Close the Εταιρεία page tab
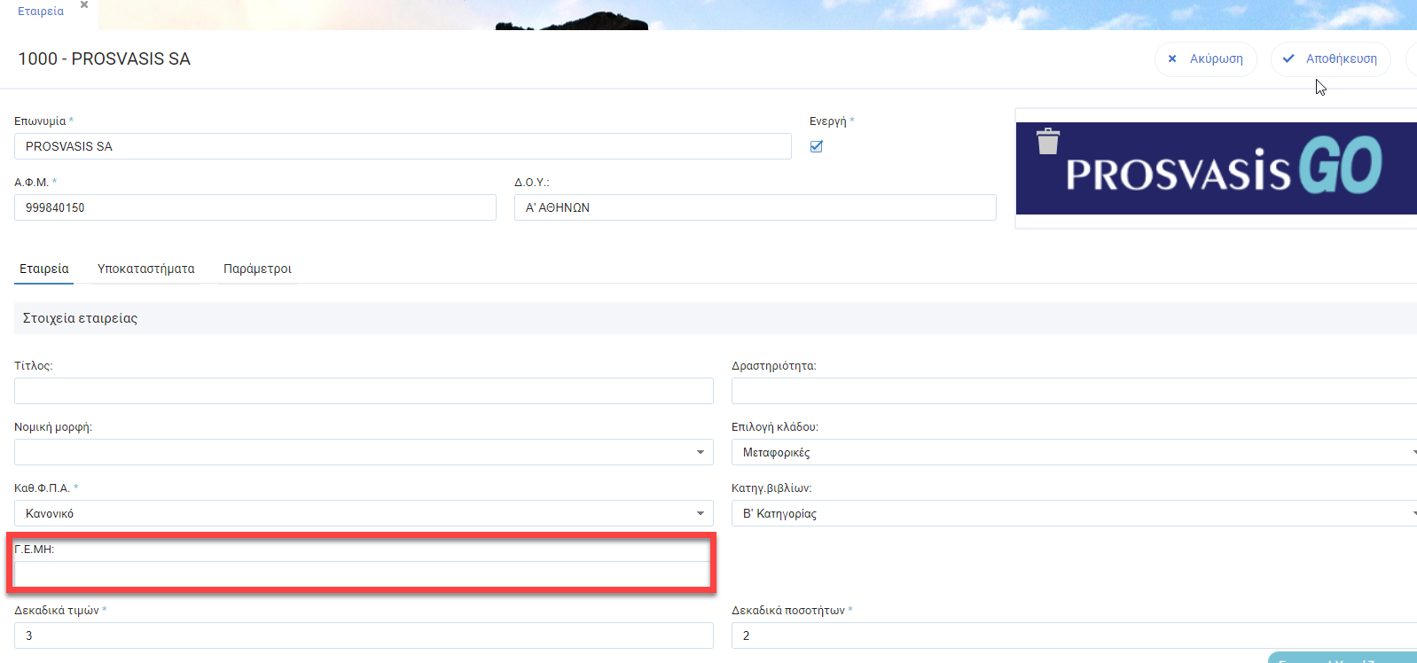This screenshot has width=1417, height=663. pyautogui.click(x=84, y=5)
